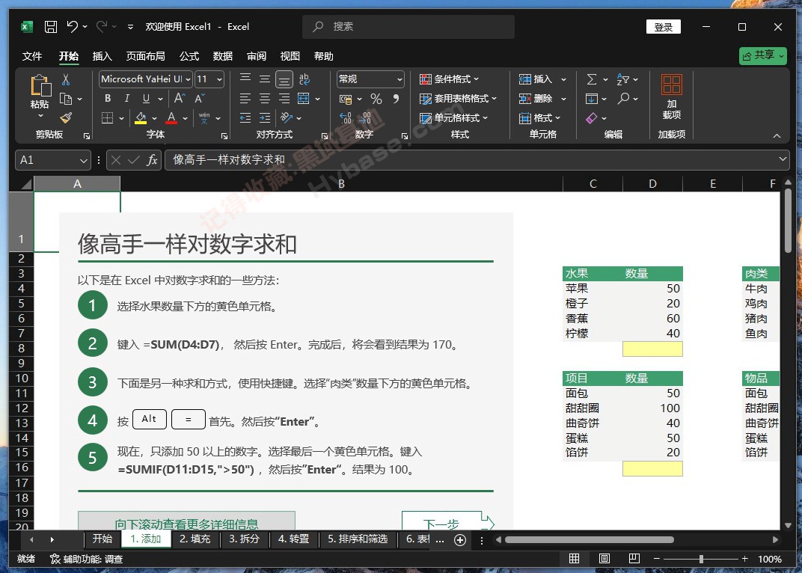Viewport: 802px width, 573px height.
Task: Click the Save icon in title bar
Action: pos(51,27)
